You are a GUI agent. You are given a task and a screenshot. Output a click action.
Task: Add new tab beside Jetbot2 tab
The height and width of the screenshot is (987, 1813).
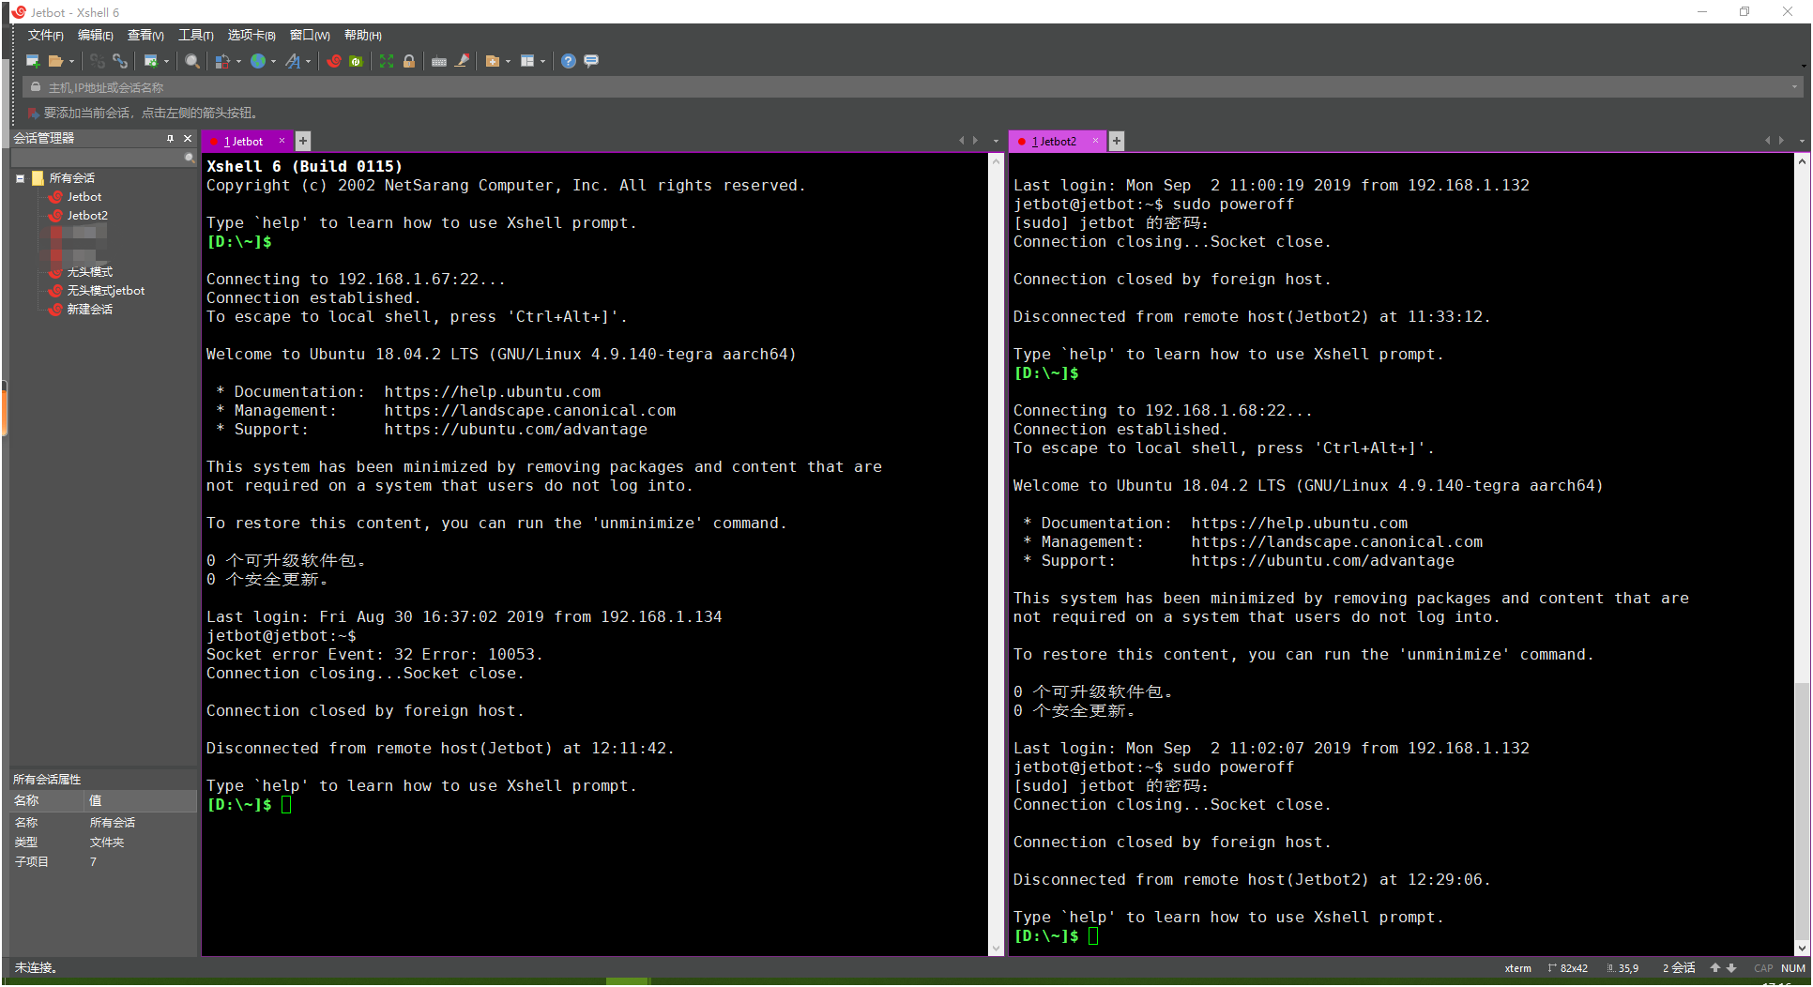[1117, 141]
